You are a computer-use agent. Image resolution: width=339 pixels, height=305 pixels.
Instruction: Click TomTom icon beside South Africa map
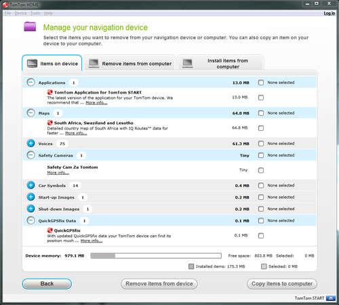pyautogui.click(x=49, y=123)
